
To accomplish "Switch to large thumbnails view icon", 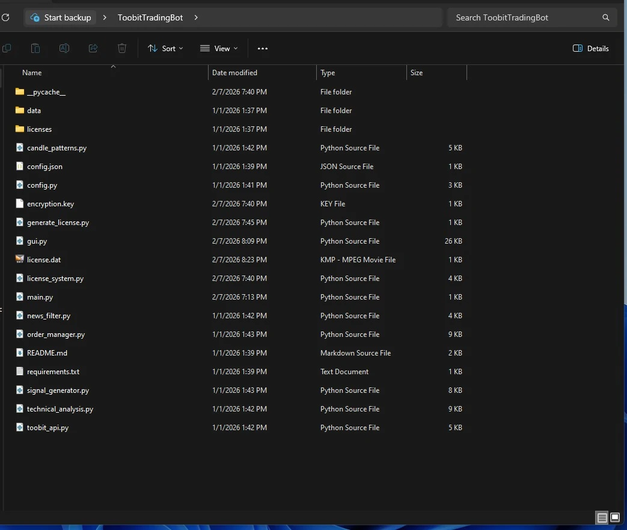I will [x=615, y=517].
